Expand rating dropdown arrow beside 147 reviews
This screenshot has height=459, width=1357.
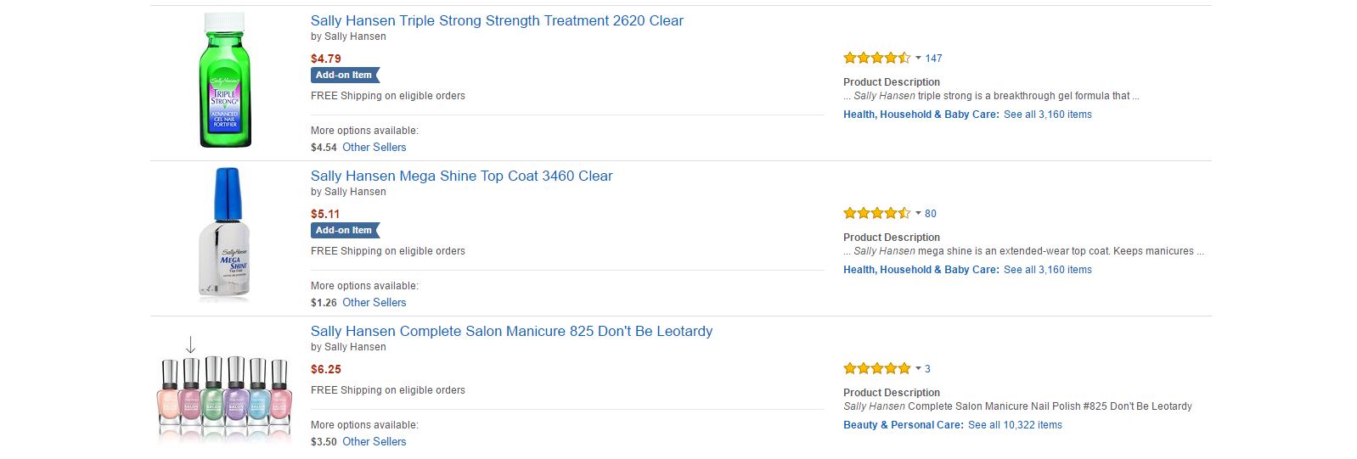(918, 59)
